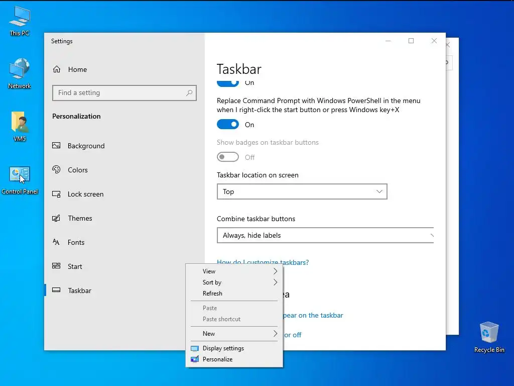Click the Display settings monitor icon
The width and height of the screenshot is (514, 386).
[x=195, y=349]
